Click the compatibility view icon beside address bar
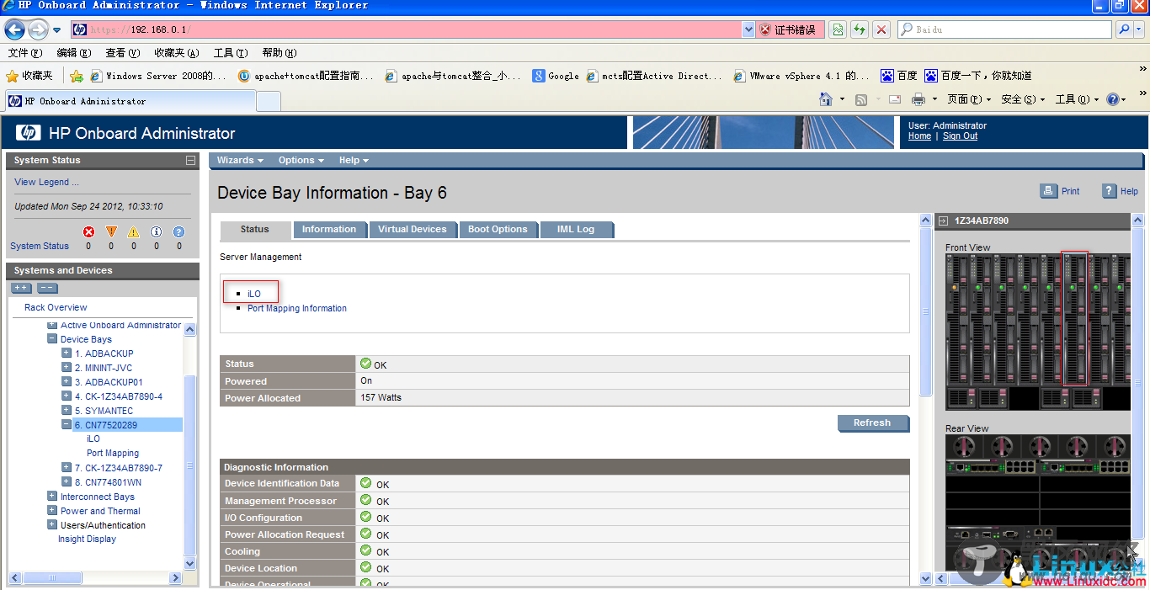 pos(838,29)
